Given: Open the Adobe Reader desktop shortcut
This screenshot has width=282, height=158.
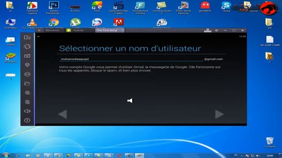Looking at the screenshot, I should coord(119,23).
